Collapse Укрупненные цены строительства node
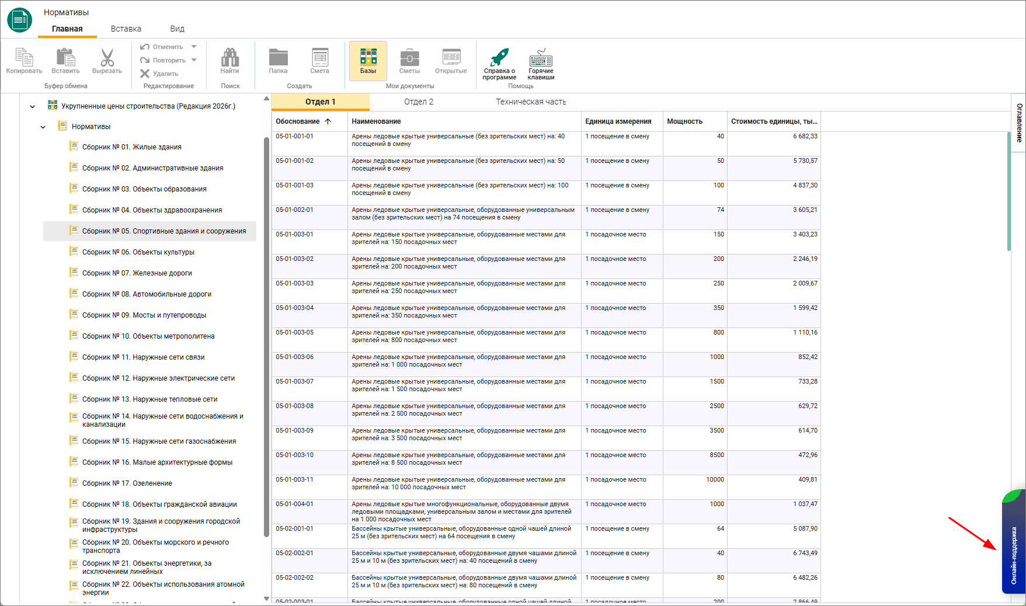The image size is (1026, 606). point(32,106)
